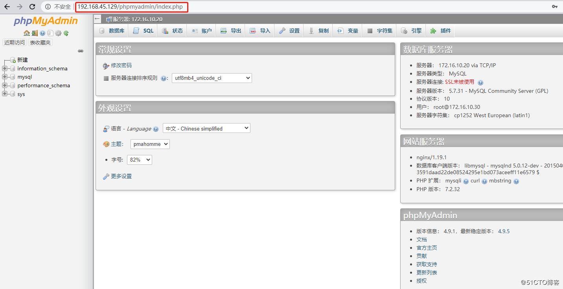This screenshot has width=563, height=289.
Task: Open the server collation utf8mb4_unicode_ci dropdown
Action: tap(212, 78)
